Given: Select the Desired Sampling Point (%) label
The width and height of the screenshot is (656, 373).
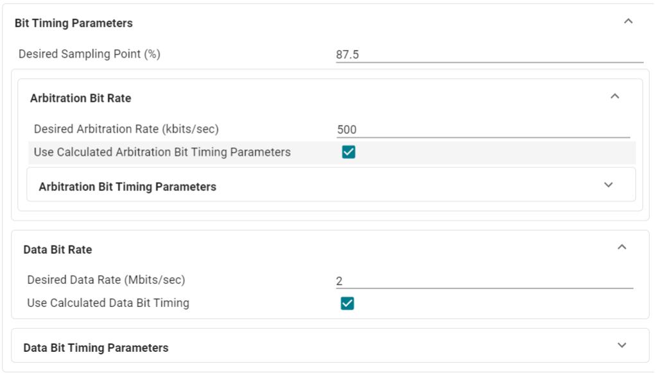Looking at the screenshot, I should coord(89,54).
